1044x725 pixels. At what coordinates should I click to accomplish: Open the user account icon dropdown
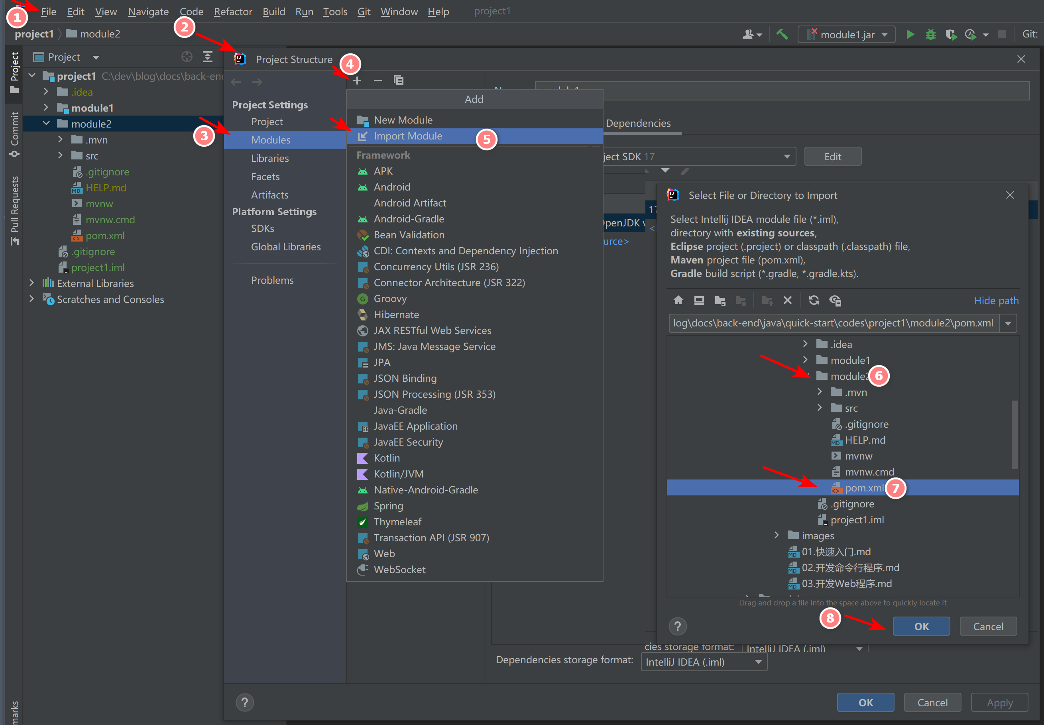point(752,35)
